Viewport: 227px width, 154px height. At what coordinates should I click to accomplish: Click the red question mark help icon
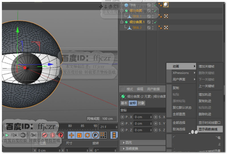coord(61,135)
